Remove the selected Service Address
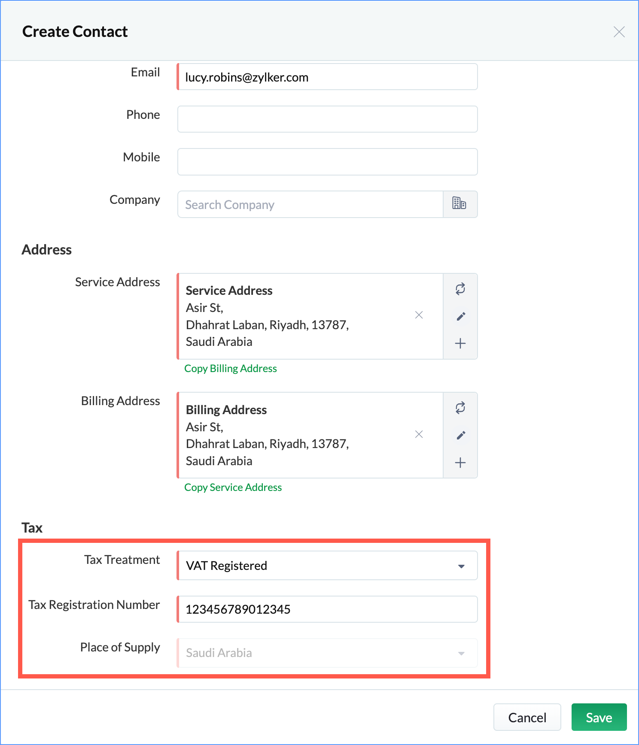Image resolution: width=639 pixels, height=745 pixels. pos(419,315)
